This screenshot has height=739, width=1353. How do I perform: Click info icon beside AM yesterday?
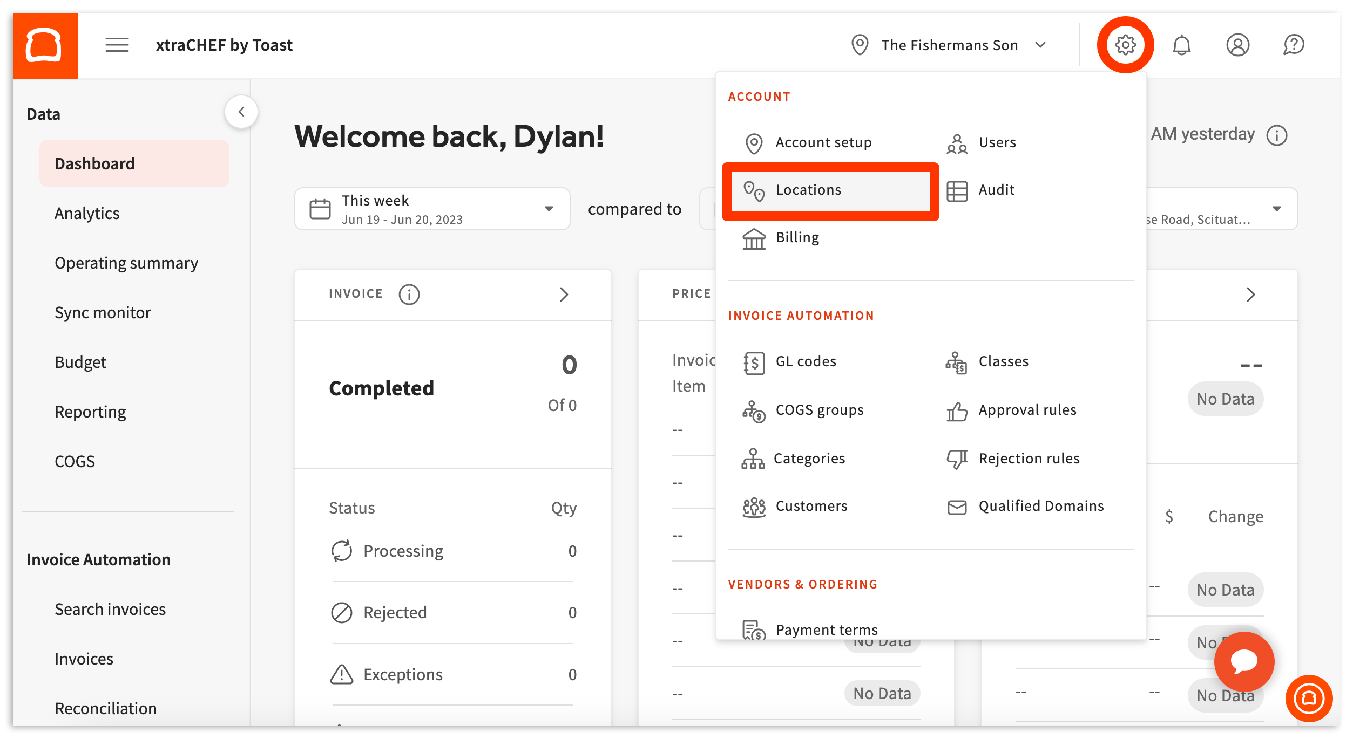[x=1277, y=135]
